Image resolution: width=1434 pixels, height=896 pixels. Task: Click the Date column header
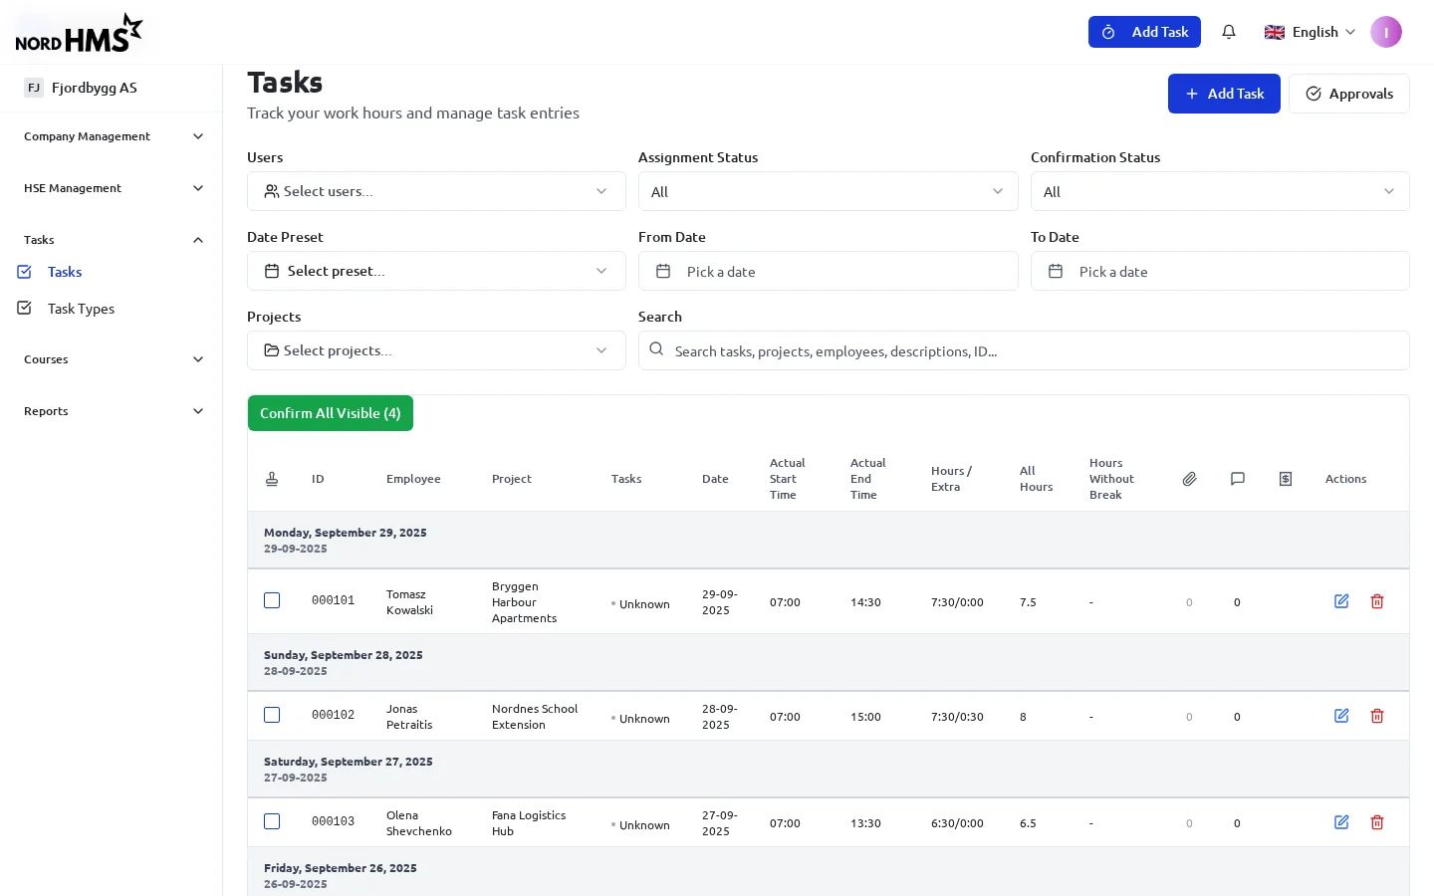pyautogui.click(x=715, y=479)
